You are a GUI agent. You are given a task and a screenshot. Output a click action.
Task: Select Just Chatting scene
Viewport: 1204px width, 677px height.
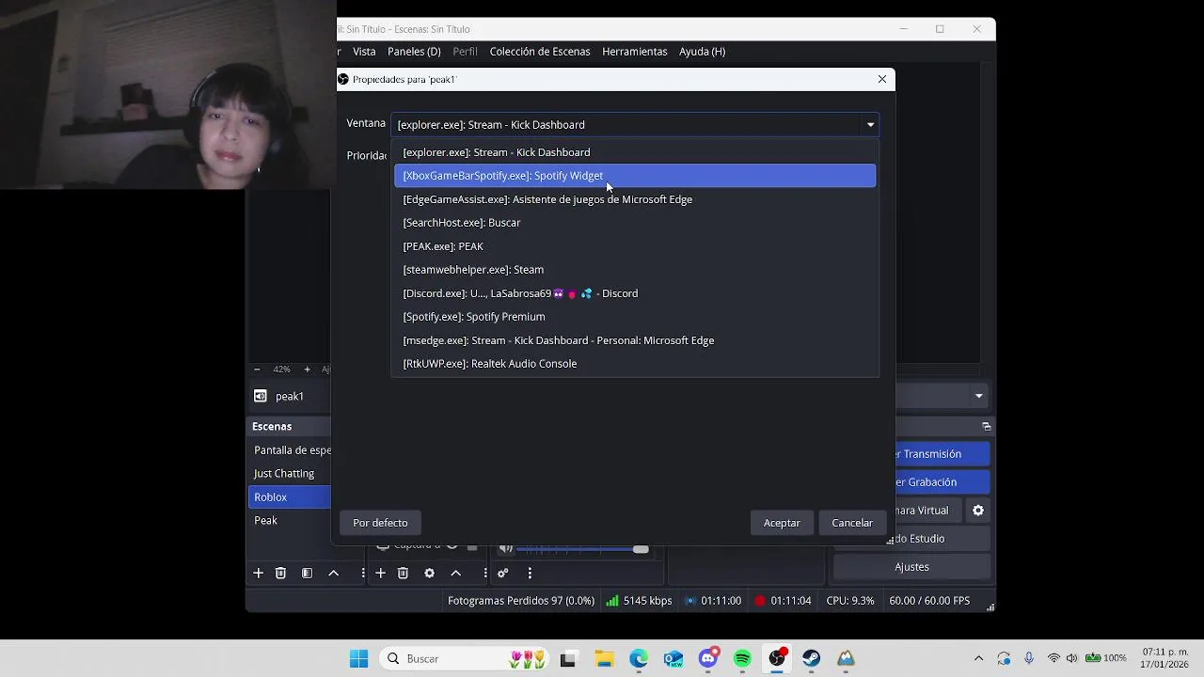tap(290, 474)
